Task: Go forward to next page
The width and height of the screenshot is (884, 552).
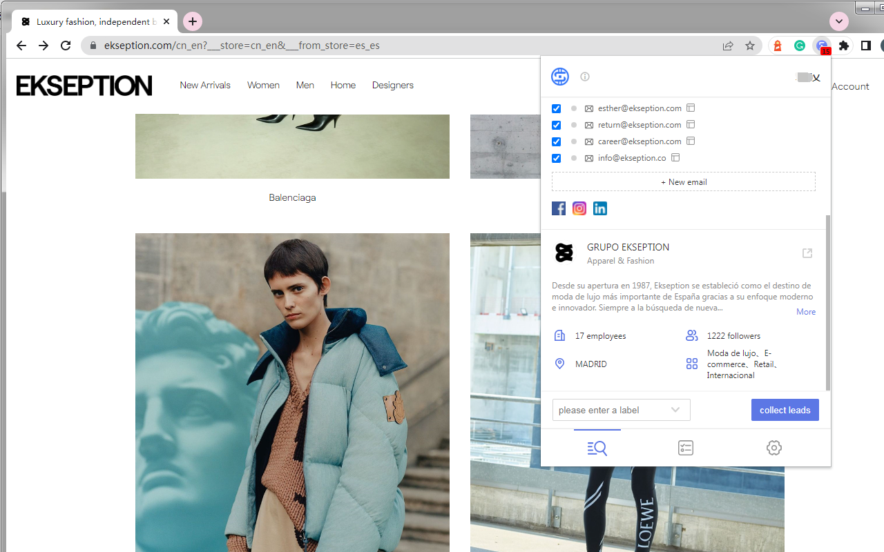Action: point(44,46)
